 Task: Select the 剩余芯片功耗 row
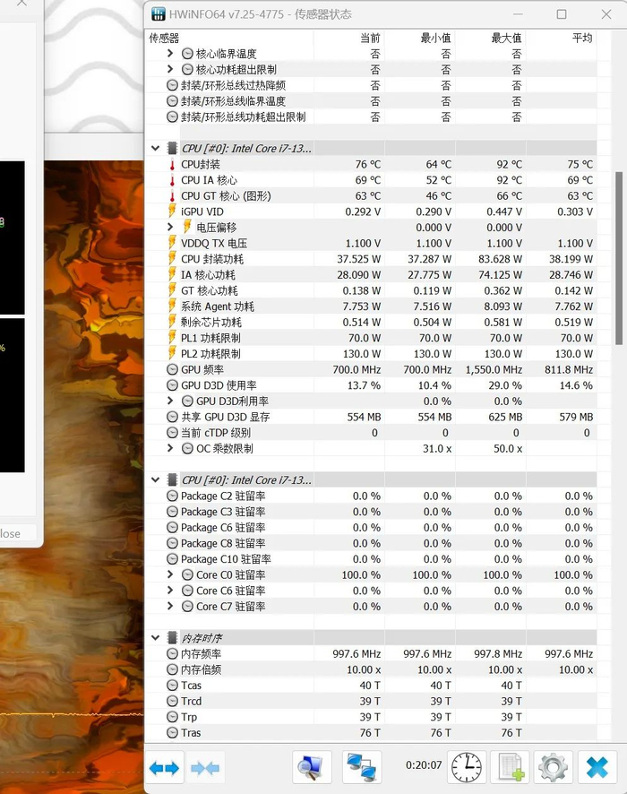[372, 322]
